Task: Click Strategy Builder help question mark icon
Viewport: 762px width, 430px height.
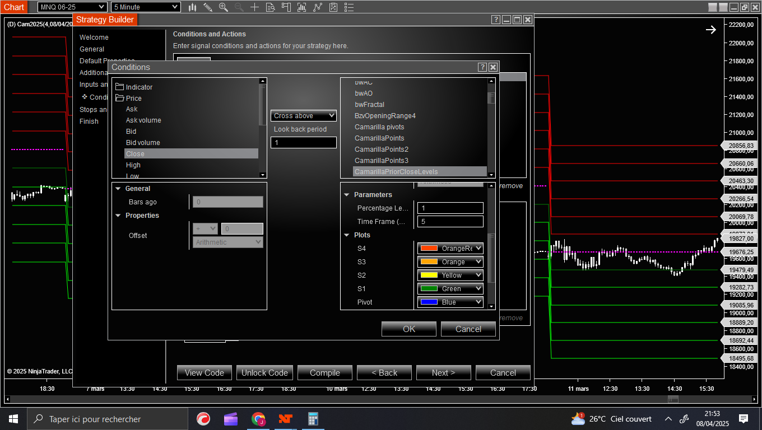Action: click(496, 20)
